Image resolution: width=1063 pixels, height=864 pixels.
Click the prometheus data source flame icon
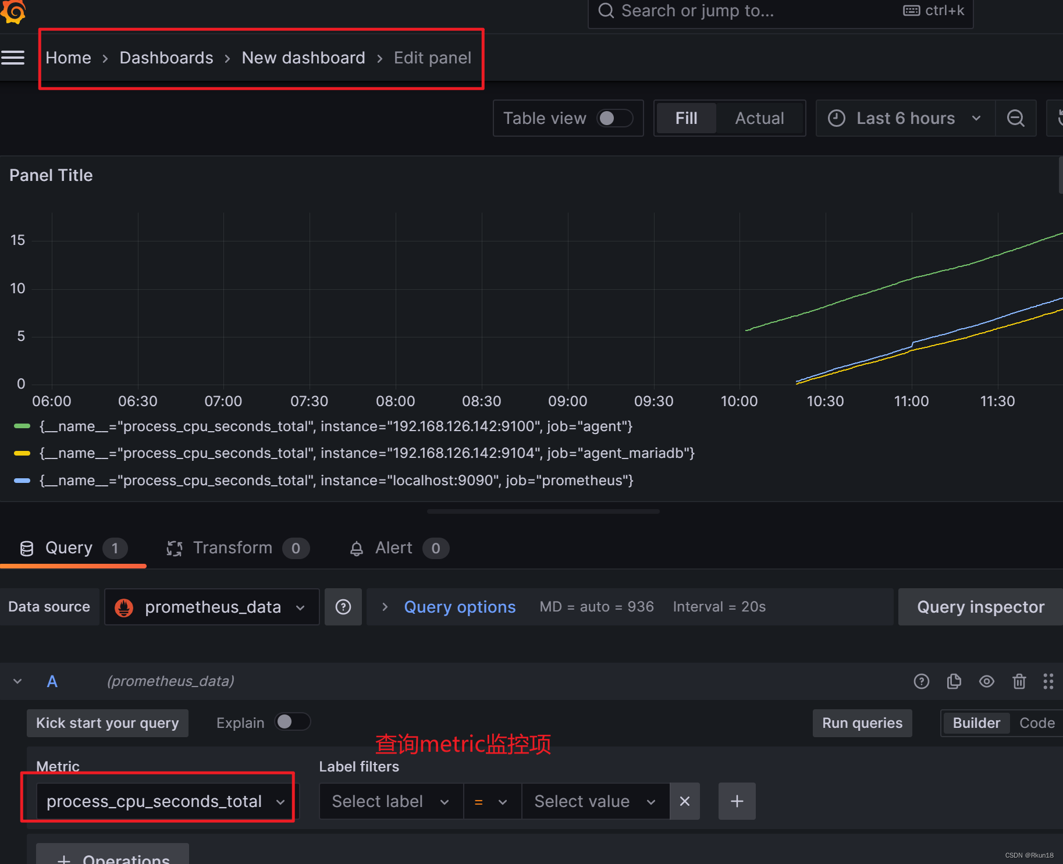click(124, 607)
